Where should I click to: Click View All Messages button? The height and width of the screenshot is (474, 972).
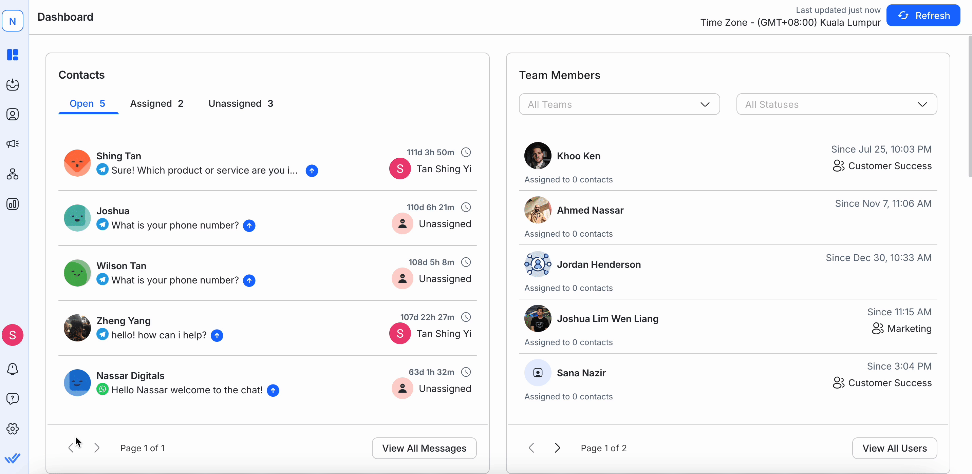(x=424, y=448)
